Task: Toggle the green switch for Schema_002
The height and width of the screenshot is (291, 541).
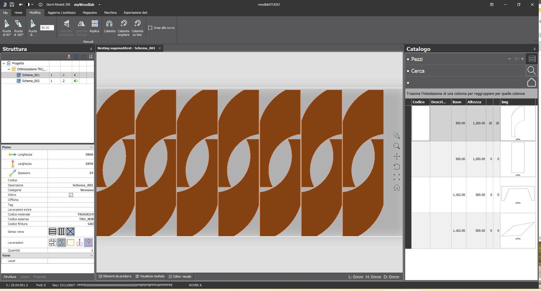Action: coord(76,81)
